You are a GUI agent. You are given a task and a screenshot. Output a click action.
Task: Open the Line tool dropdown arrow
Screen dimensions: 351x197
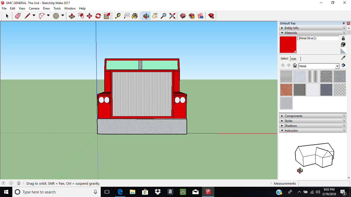(34, 16)
